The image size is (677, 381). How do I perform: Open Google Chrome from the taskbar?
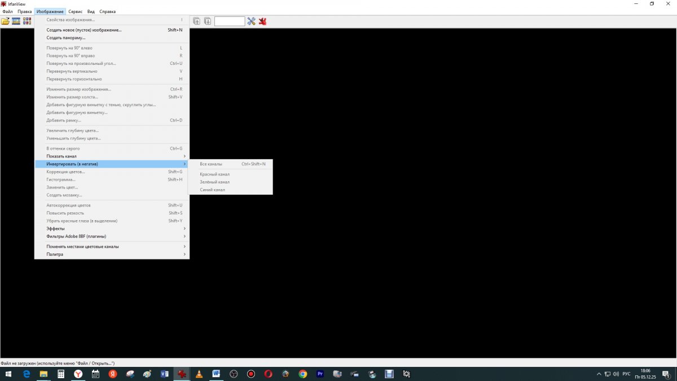tap(303, 374)
